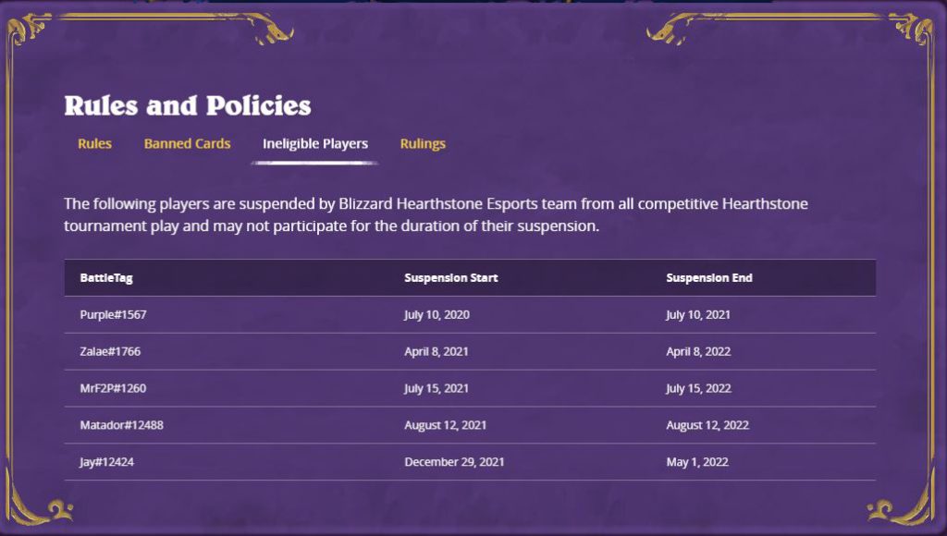Click the suspension policy description text
The height and width of the screenshot is (536, 947).
pyautogui.click(x=435, y=213)
